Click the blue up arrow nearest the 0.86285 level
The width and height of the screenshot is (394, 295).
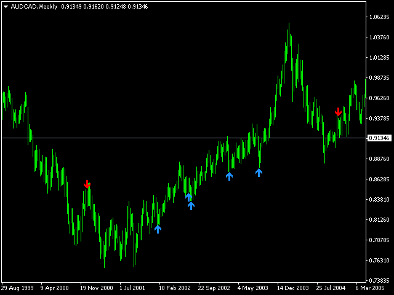229,176
